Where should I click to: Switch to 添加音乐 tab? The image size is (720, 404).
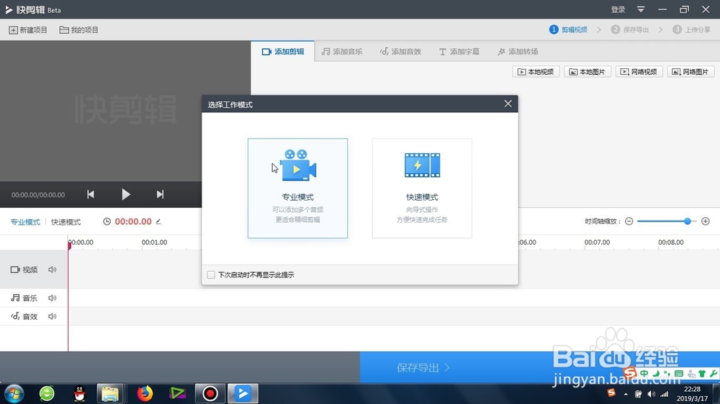click(x=341, y=51)
